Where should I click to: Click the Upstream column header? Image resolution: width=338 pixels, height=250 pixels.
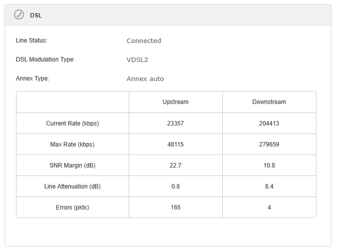[x=175, y=102]
